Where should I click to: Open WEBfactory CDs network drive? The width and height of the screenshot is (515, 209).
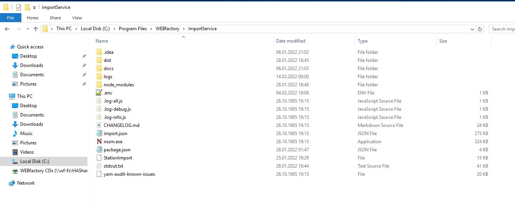54,171
